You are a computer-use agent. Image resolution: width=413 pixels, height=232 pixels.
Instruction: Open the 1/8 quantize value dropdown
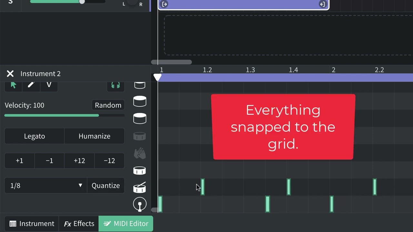coord(46,186)
